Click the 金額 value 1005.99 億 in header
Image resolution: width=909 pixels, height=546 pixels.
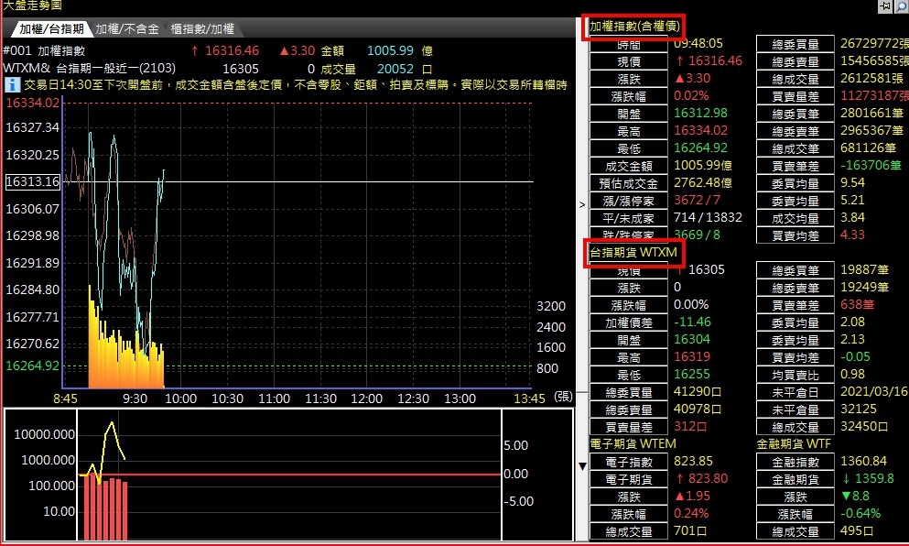coord(400,51)
